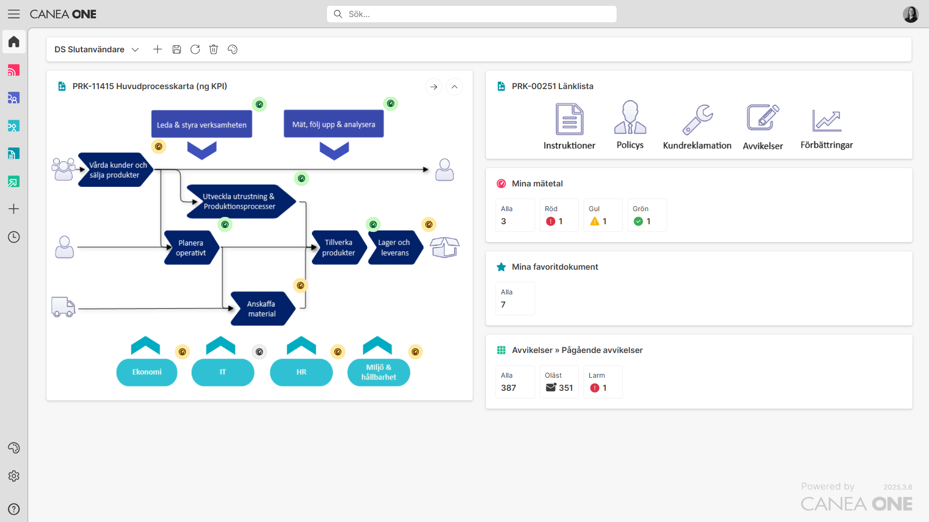Open recent history clock icon
The height and width of the screenshot is (522, 929).
click(14, 237)
